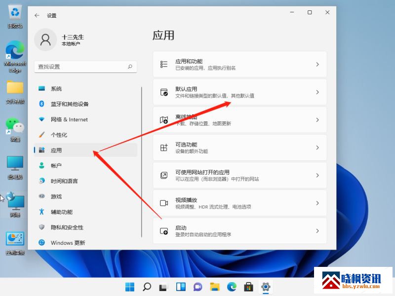Click the 辅助功能 accessibility icon
The image size is (395, 296).
41,212
